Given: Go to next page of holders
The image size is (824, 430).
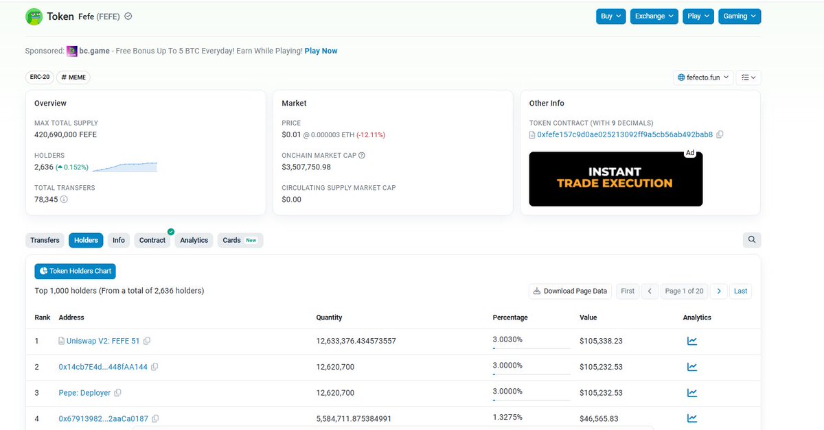Looking at the screenshot, I should [718, 291].
